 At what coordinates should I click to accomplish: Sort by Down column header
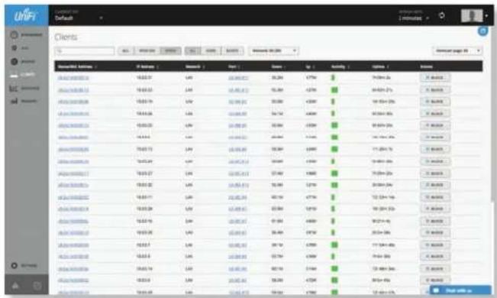click(279, 66)
